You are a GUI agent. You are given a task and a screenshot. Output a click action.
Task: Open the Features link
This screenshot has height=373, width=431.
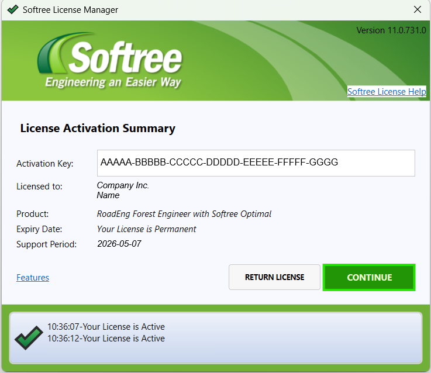[x=33, y=278]
